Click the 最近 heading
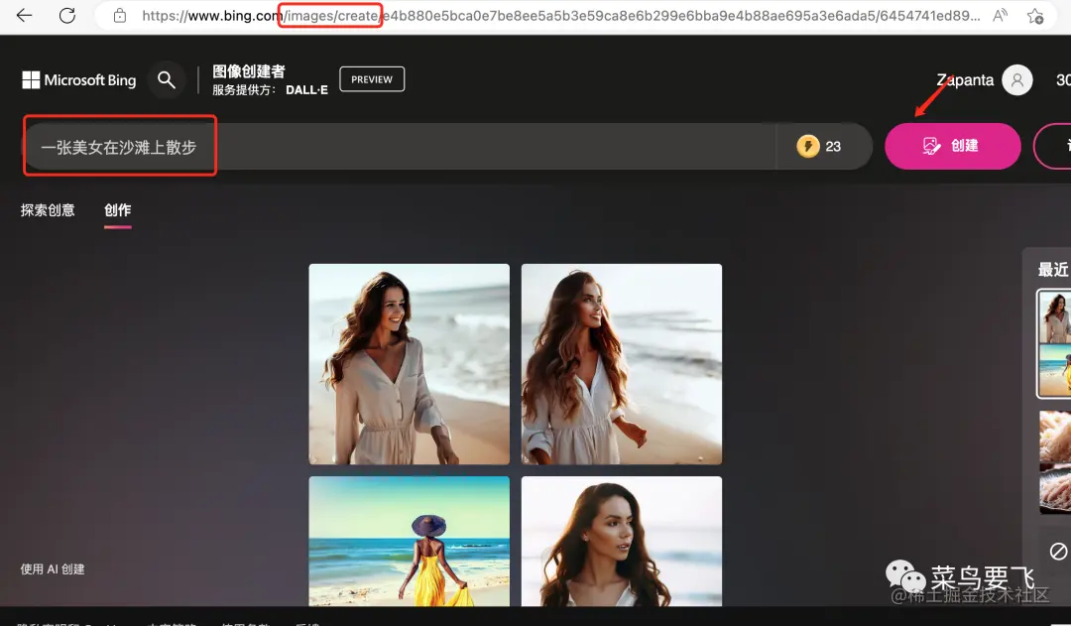Image resolution: width=1071 pixels, height=626 pixels. (1053, 269)
